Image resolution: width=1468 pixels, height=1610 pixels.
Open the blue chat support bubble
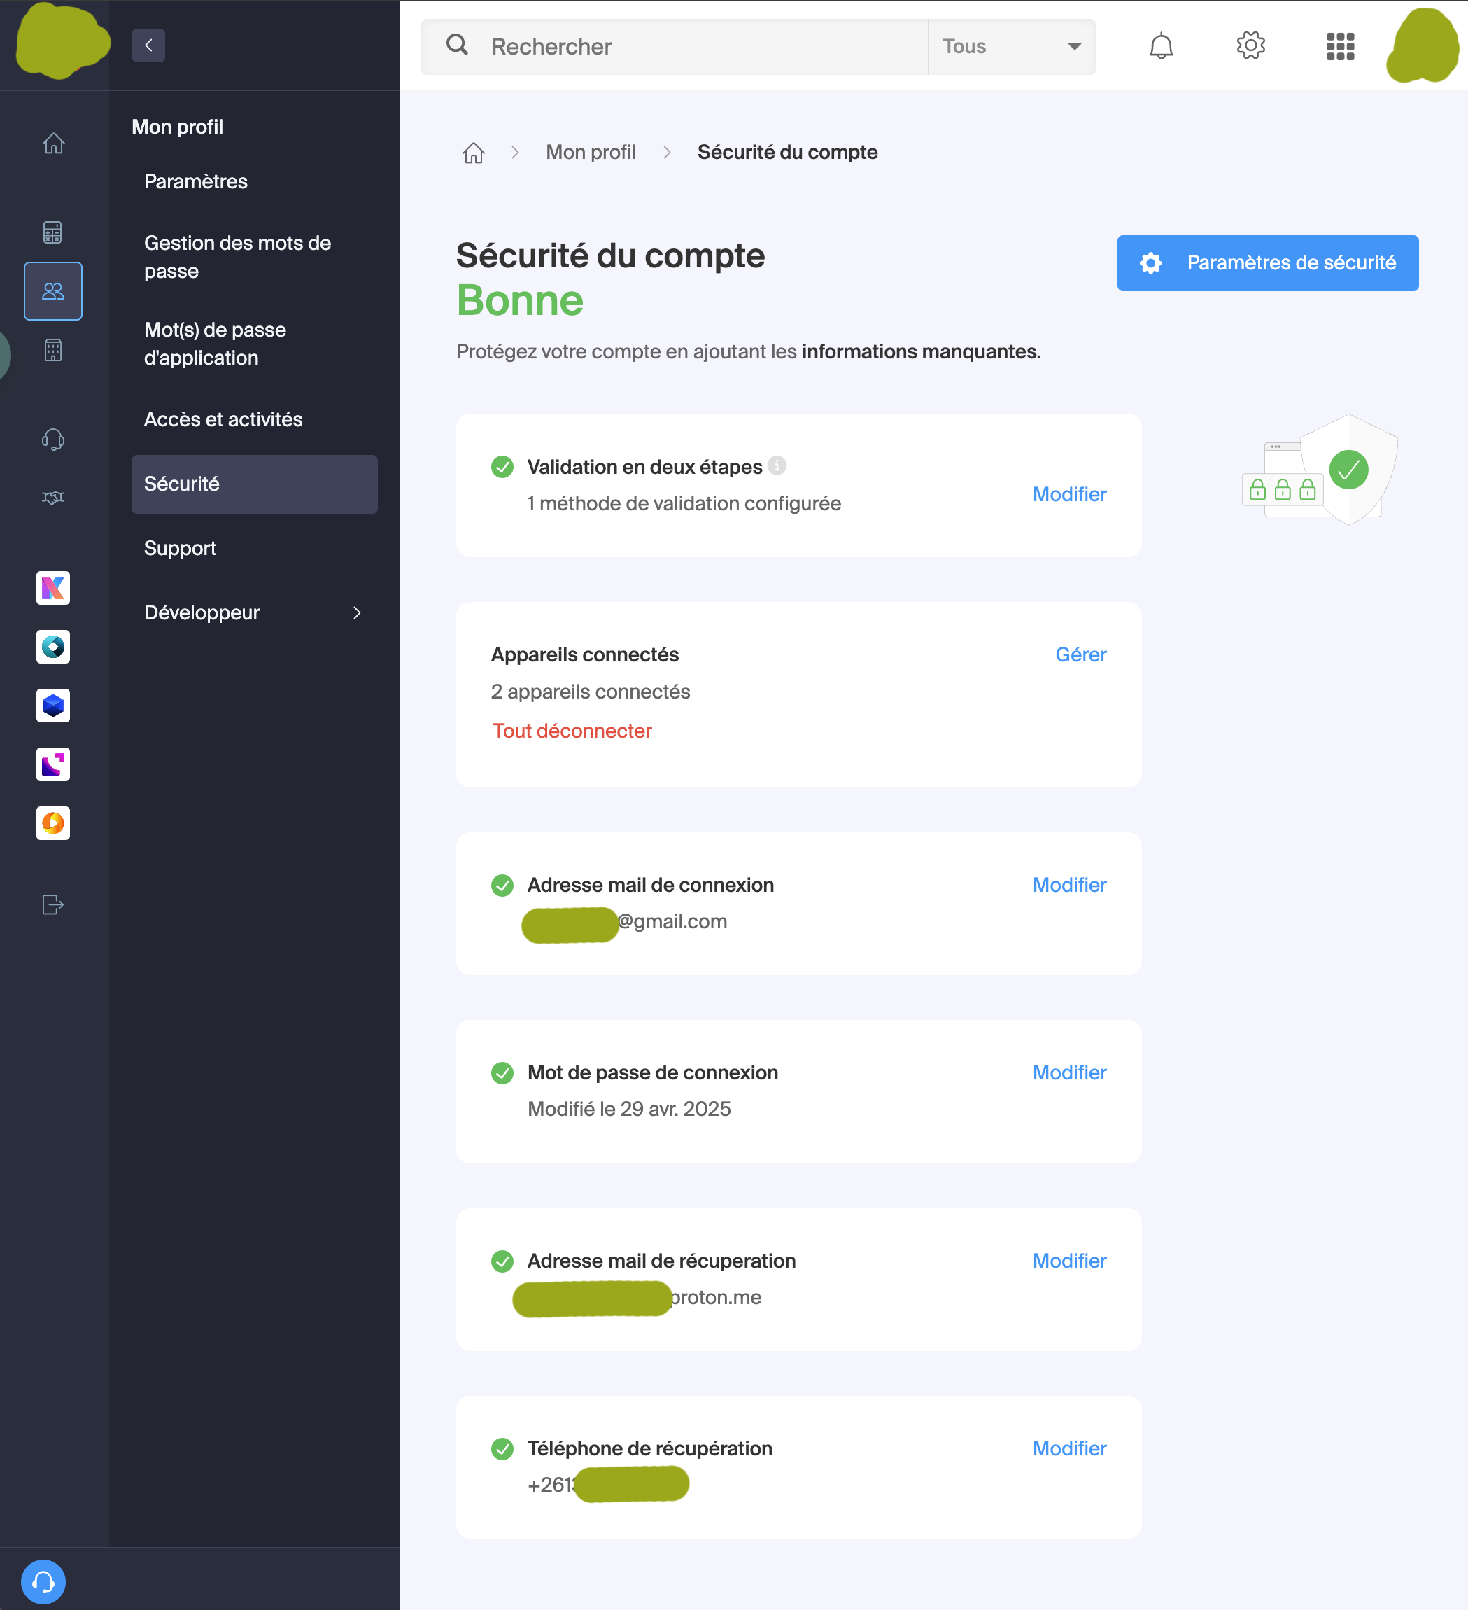43,1581
